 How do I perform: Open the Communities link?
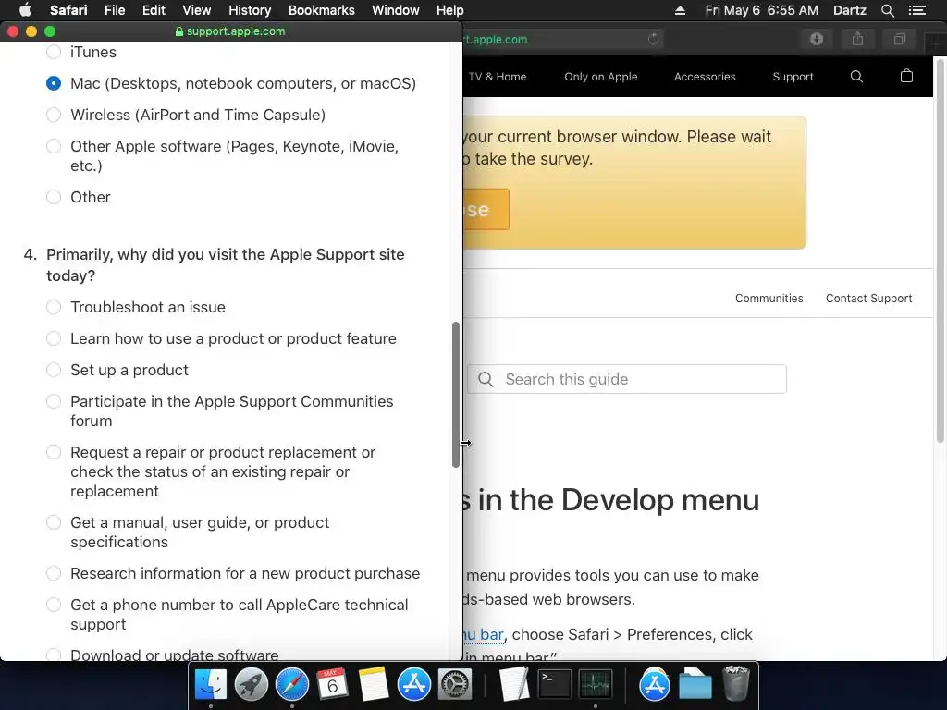tap(769, 299)
